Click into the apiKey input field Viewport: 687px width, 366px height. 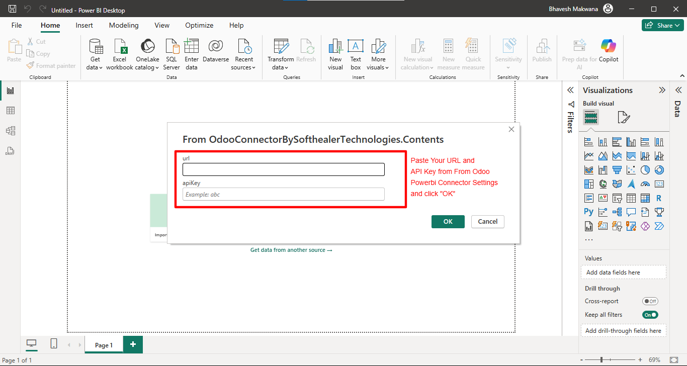point(284,194)
